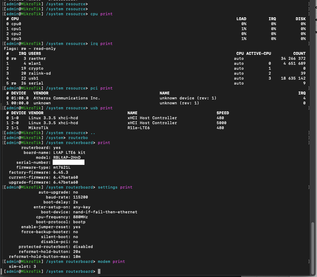This screenshot has width=317, height=277.
Task: Click the "cpu3" row label
Action: click(16, 39)
